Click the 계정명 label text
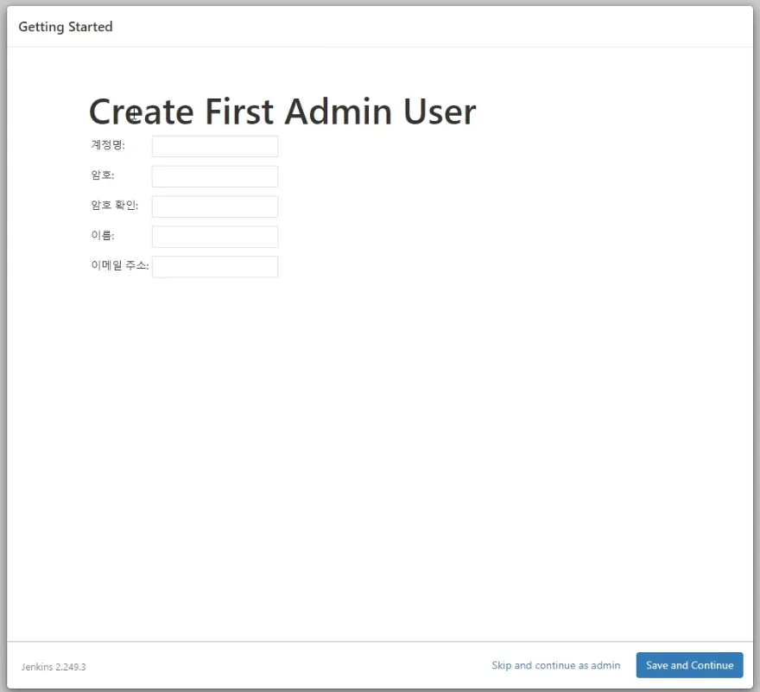760x692 pixels. tap(108, 145)
